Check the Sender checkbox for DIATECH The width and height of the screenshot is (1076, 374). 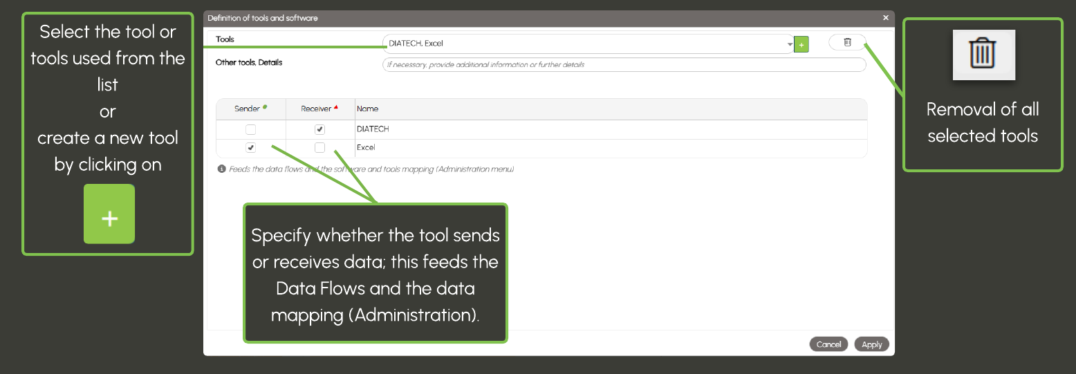250,129
